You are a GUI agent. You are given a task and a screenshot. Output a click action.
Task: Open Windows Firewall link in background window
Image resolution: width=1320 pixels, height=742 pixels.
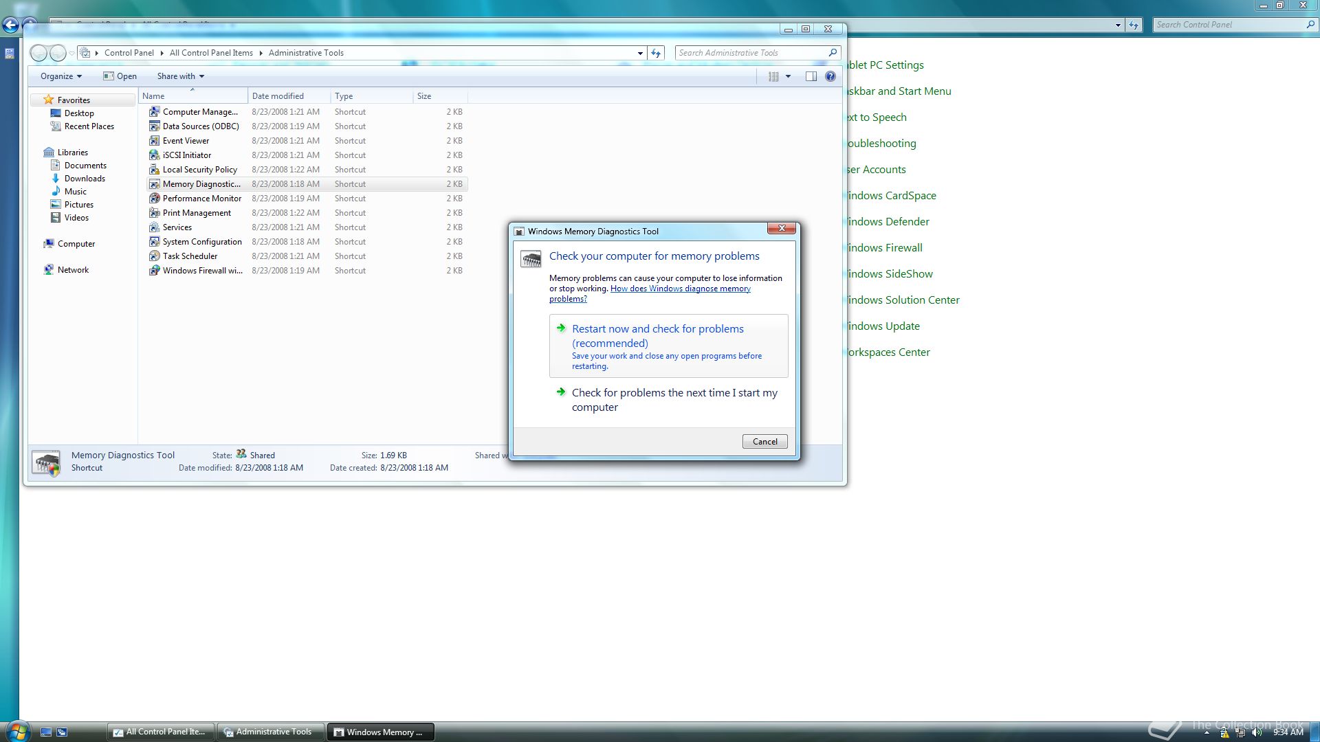point(885,248)
